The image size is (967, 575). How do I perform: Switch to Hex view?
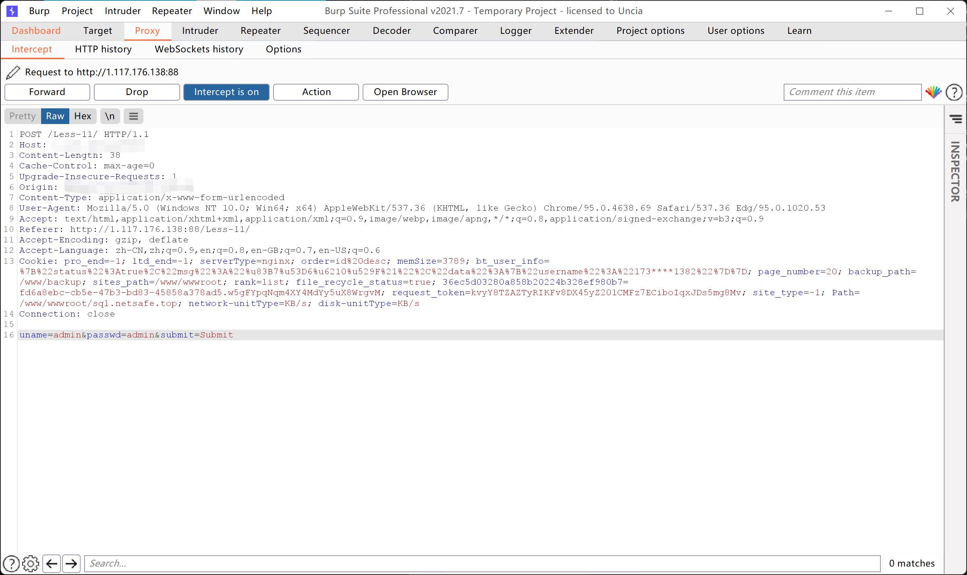click(x=83, y=116)
